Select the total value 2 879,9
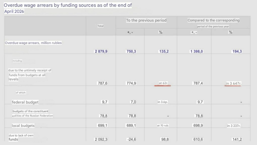Viewport: 257px width, 145px height. pos(101,51)
